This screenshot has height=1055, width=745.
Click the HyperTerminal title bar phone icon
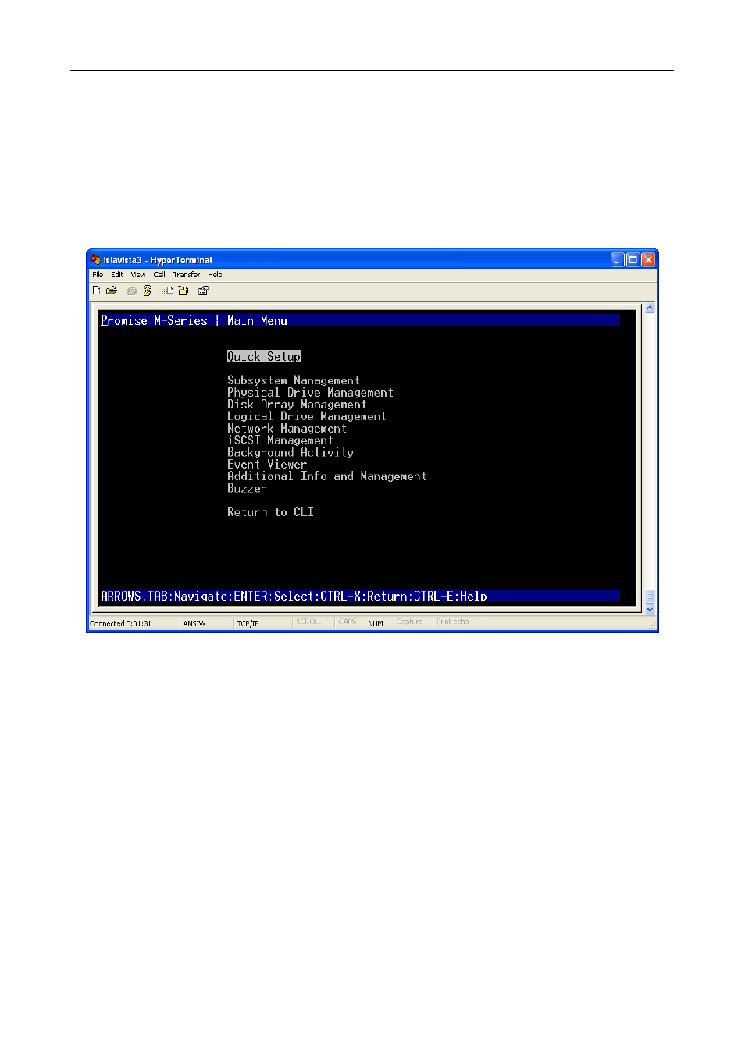95,259
